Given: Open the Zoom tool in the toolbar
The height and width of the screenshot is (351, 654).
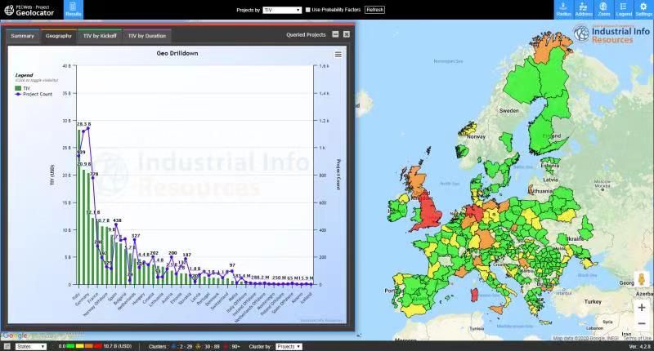Looking at the screenshot, I should click(603, 10).
